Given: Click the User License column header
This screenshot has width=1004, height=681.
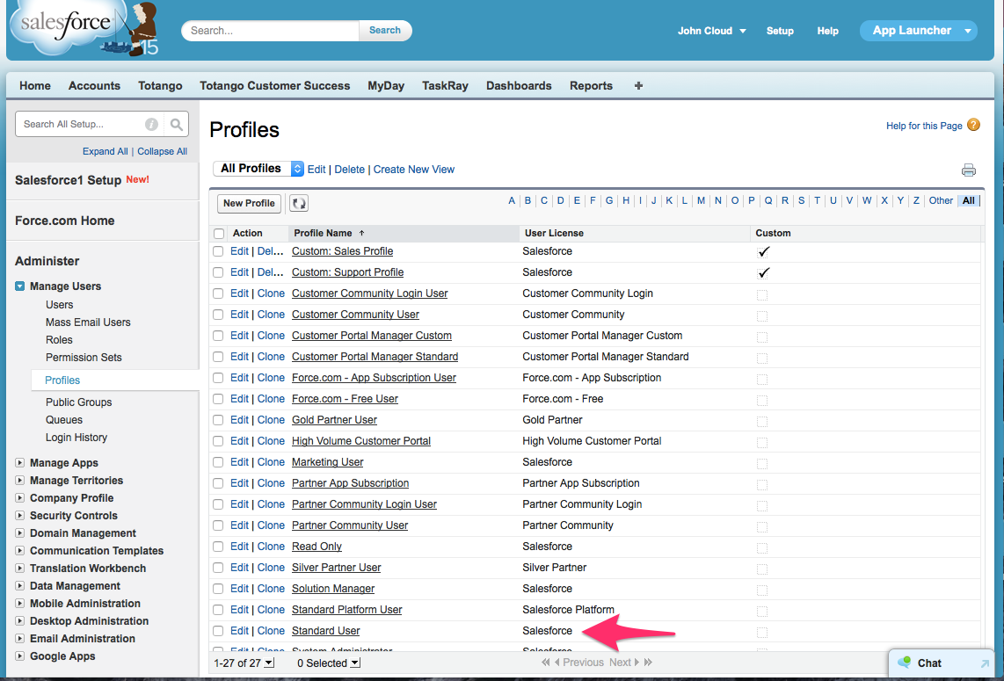Looking at the screenshot, I should (x=554, y=233).
